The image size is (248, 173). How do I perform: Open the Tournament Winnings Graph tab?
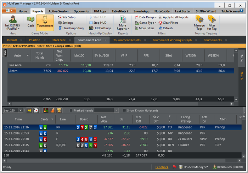click(172, 40)
